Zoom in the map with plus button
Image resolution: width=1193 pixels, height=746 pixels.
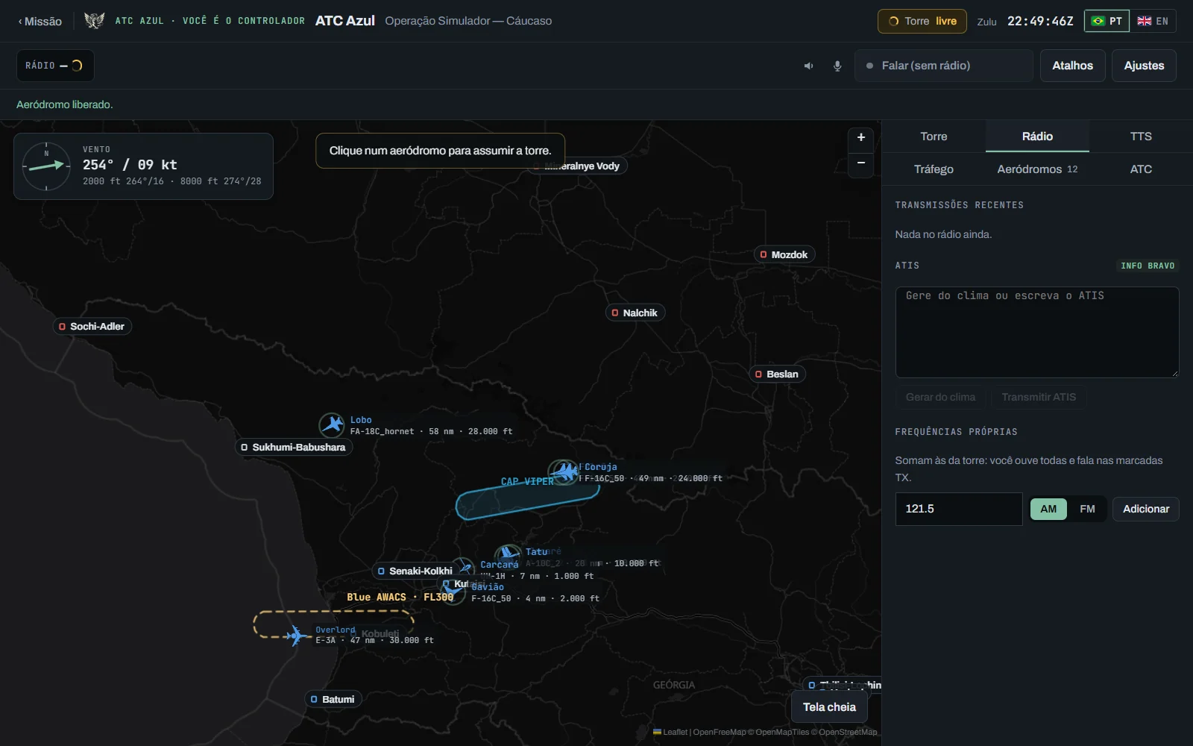pos(861,137)
